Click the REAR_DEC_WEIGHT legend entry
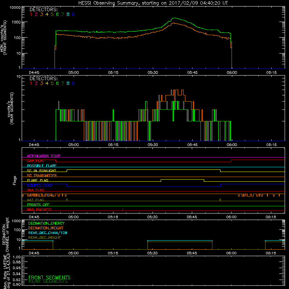289x289 pixels. [44, 238]
